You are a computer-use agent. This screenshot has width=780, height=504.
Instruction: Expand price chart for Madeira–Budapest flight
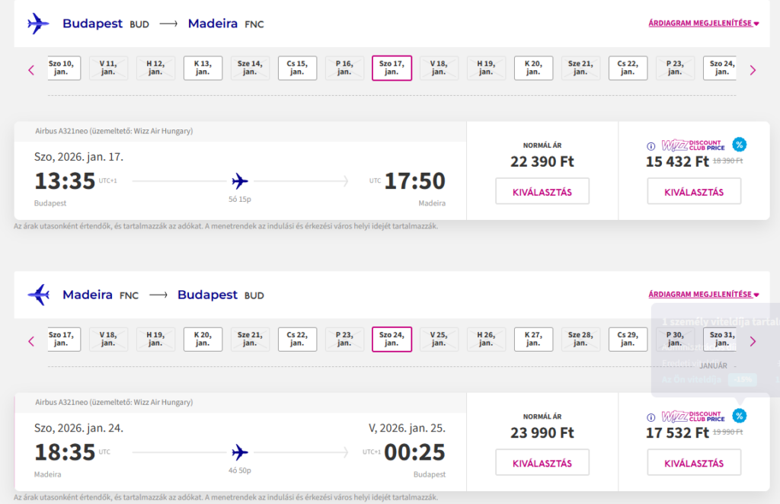click(x=704, y=295)
